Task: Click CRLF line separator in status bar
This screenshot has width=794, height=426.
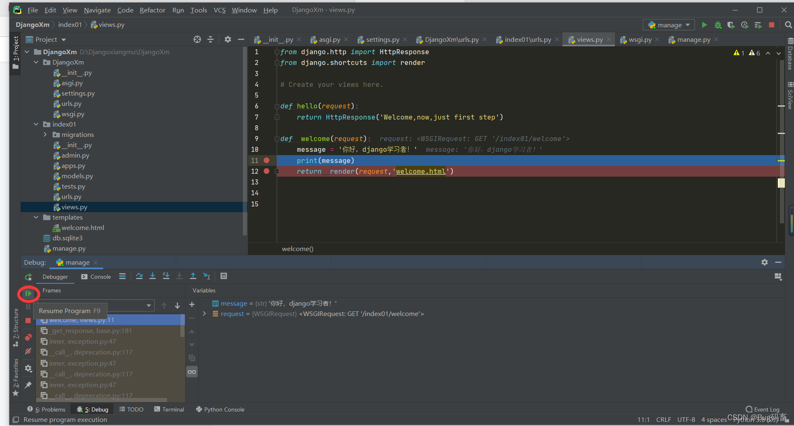Action: pyautogui.click(x=663, y=419)
